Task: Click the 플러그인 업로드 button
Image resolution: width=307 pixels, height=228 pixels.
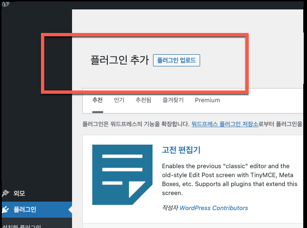Action: pos(177,60)
